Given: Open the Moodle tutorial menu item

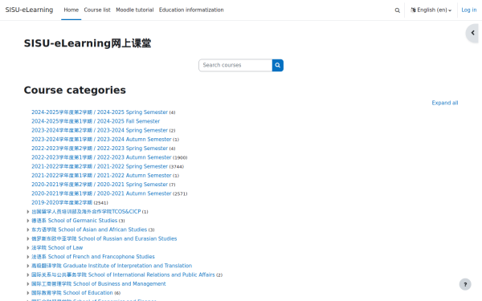Looking at the screenshot, I should [x=135, y=10].
